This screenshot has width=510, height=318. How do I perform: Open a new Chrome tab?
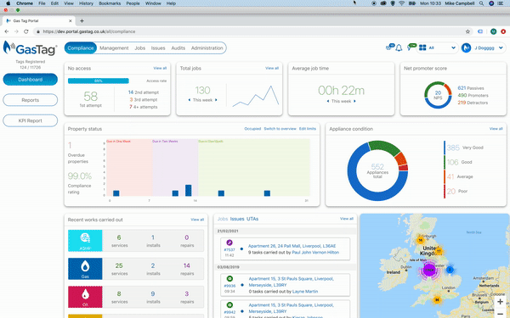[82, 20]
